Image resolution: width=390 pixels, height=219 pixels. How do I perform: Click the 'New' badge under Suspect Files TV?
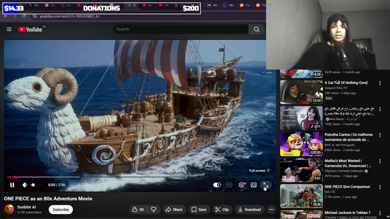[329, 98]
